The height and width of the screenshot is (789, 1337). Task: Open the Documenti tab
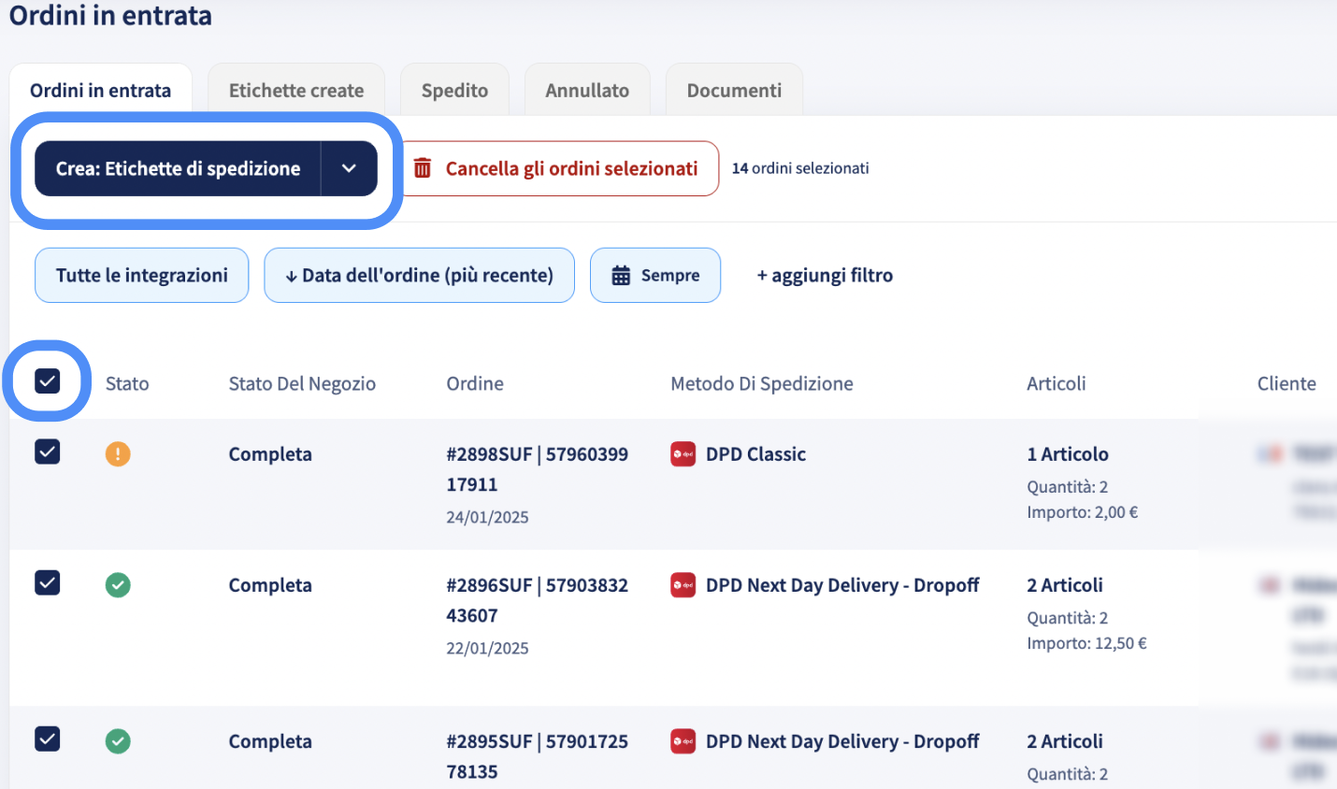click(734, 91)
